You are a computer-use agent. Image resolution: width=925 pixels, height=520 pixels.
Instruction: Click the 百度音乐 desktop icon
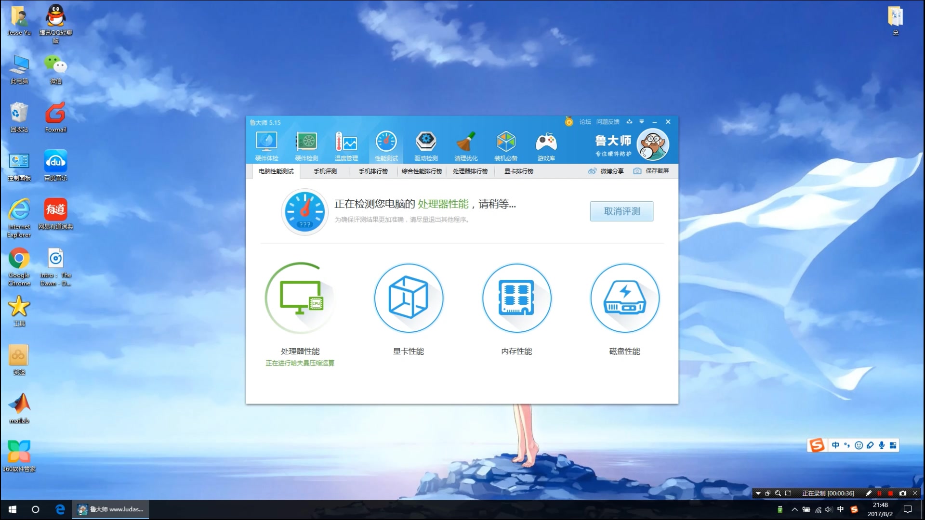point(56,165)
